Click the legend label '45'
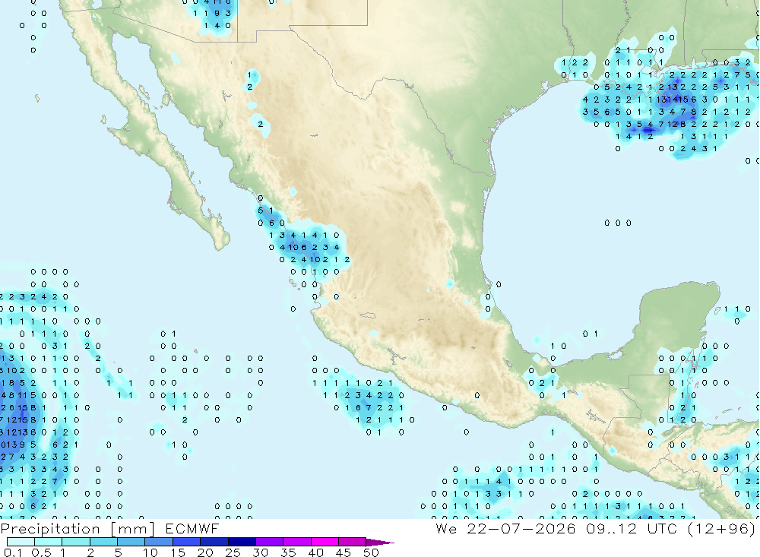The image size is (760, 557). pos(344,552)
